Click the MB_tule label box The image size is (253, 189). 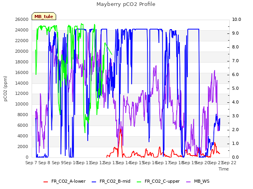[44, 16]
